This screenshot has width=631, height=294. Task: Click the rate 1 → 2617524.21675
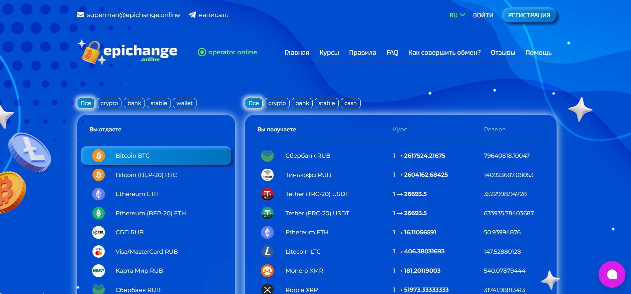pos(419,156)
